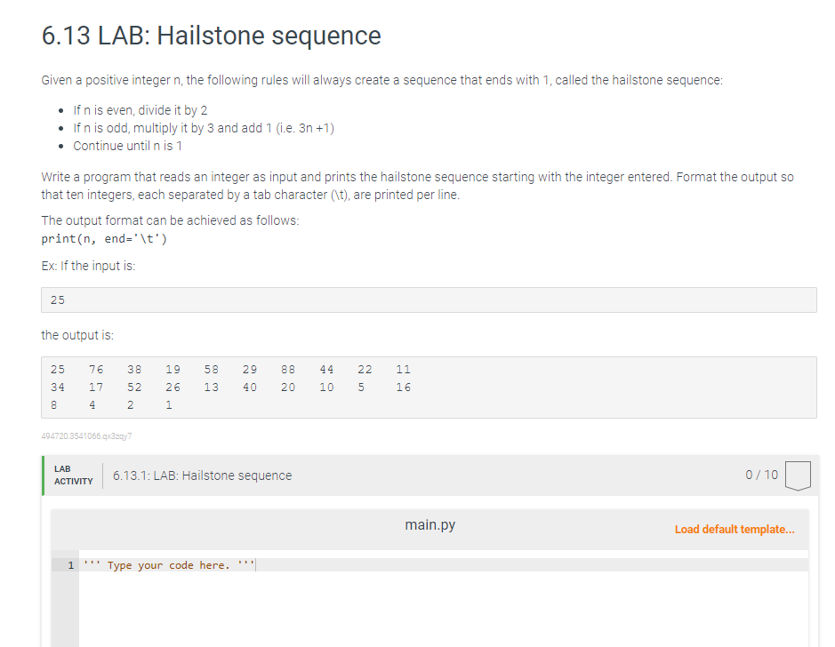Screen dimensions: 835x647
Task: Click the faint 494720.3541066.qx3zqy7 identifier text
Action: coord(85,435)
